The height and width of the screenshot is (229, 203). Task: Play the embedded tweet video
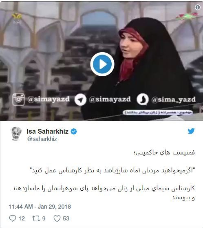coord(102,64)
